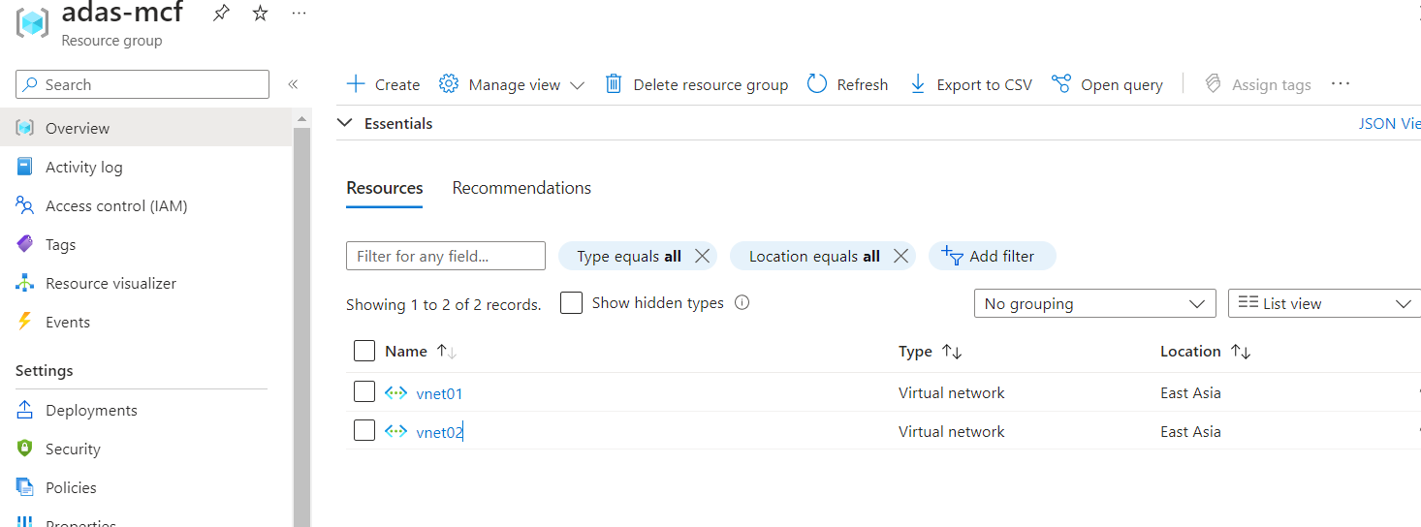Click the Tags sidebar icon
The width and height of the screenshot is (1421, 527).
coord(25,244)
